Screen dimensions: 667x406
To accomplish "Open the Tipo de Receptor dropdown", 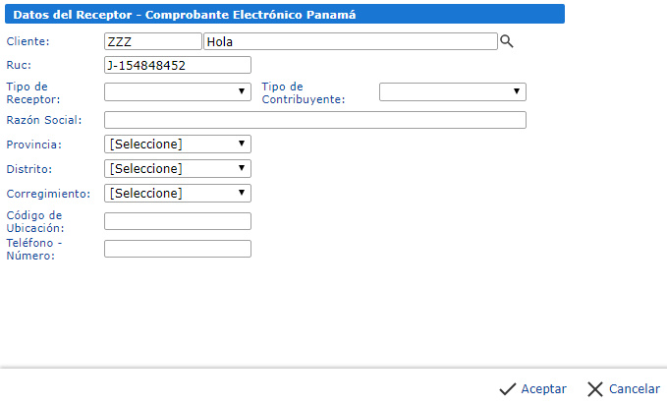I will [x=178, y=92].
